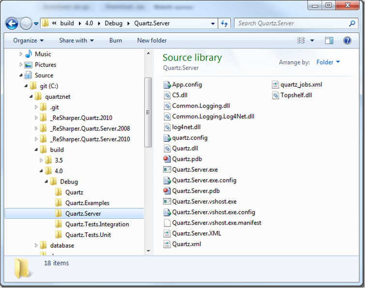
Task: Click the Help question mark icon
Action: [x=347, y=41]
